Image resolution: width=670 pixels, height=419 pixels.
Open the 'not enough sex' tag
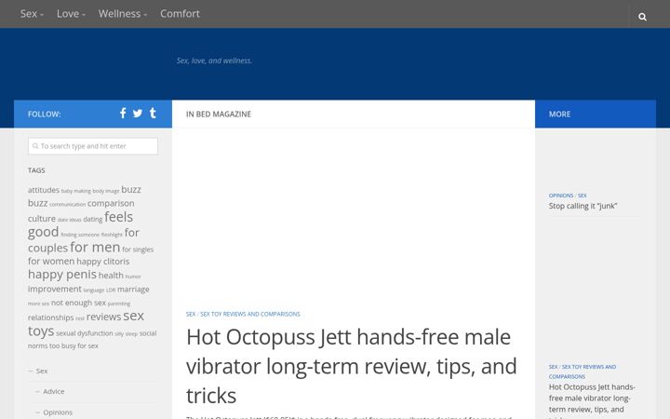pyautogui.click(x=78, y=303)
